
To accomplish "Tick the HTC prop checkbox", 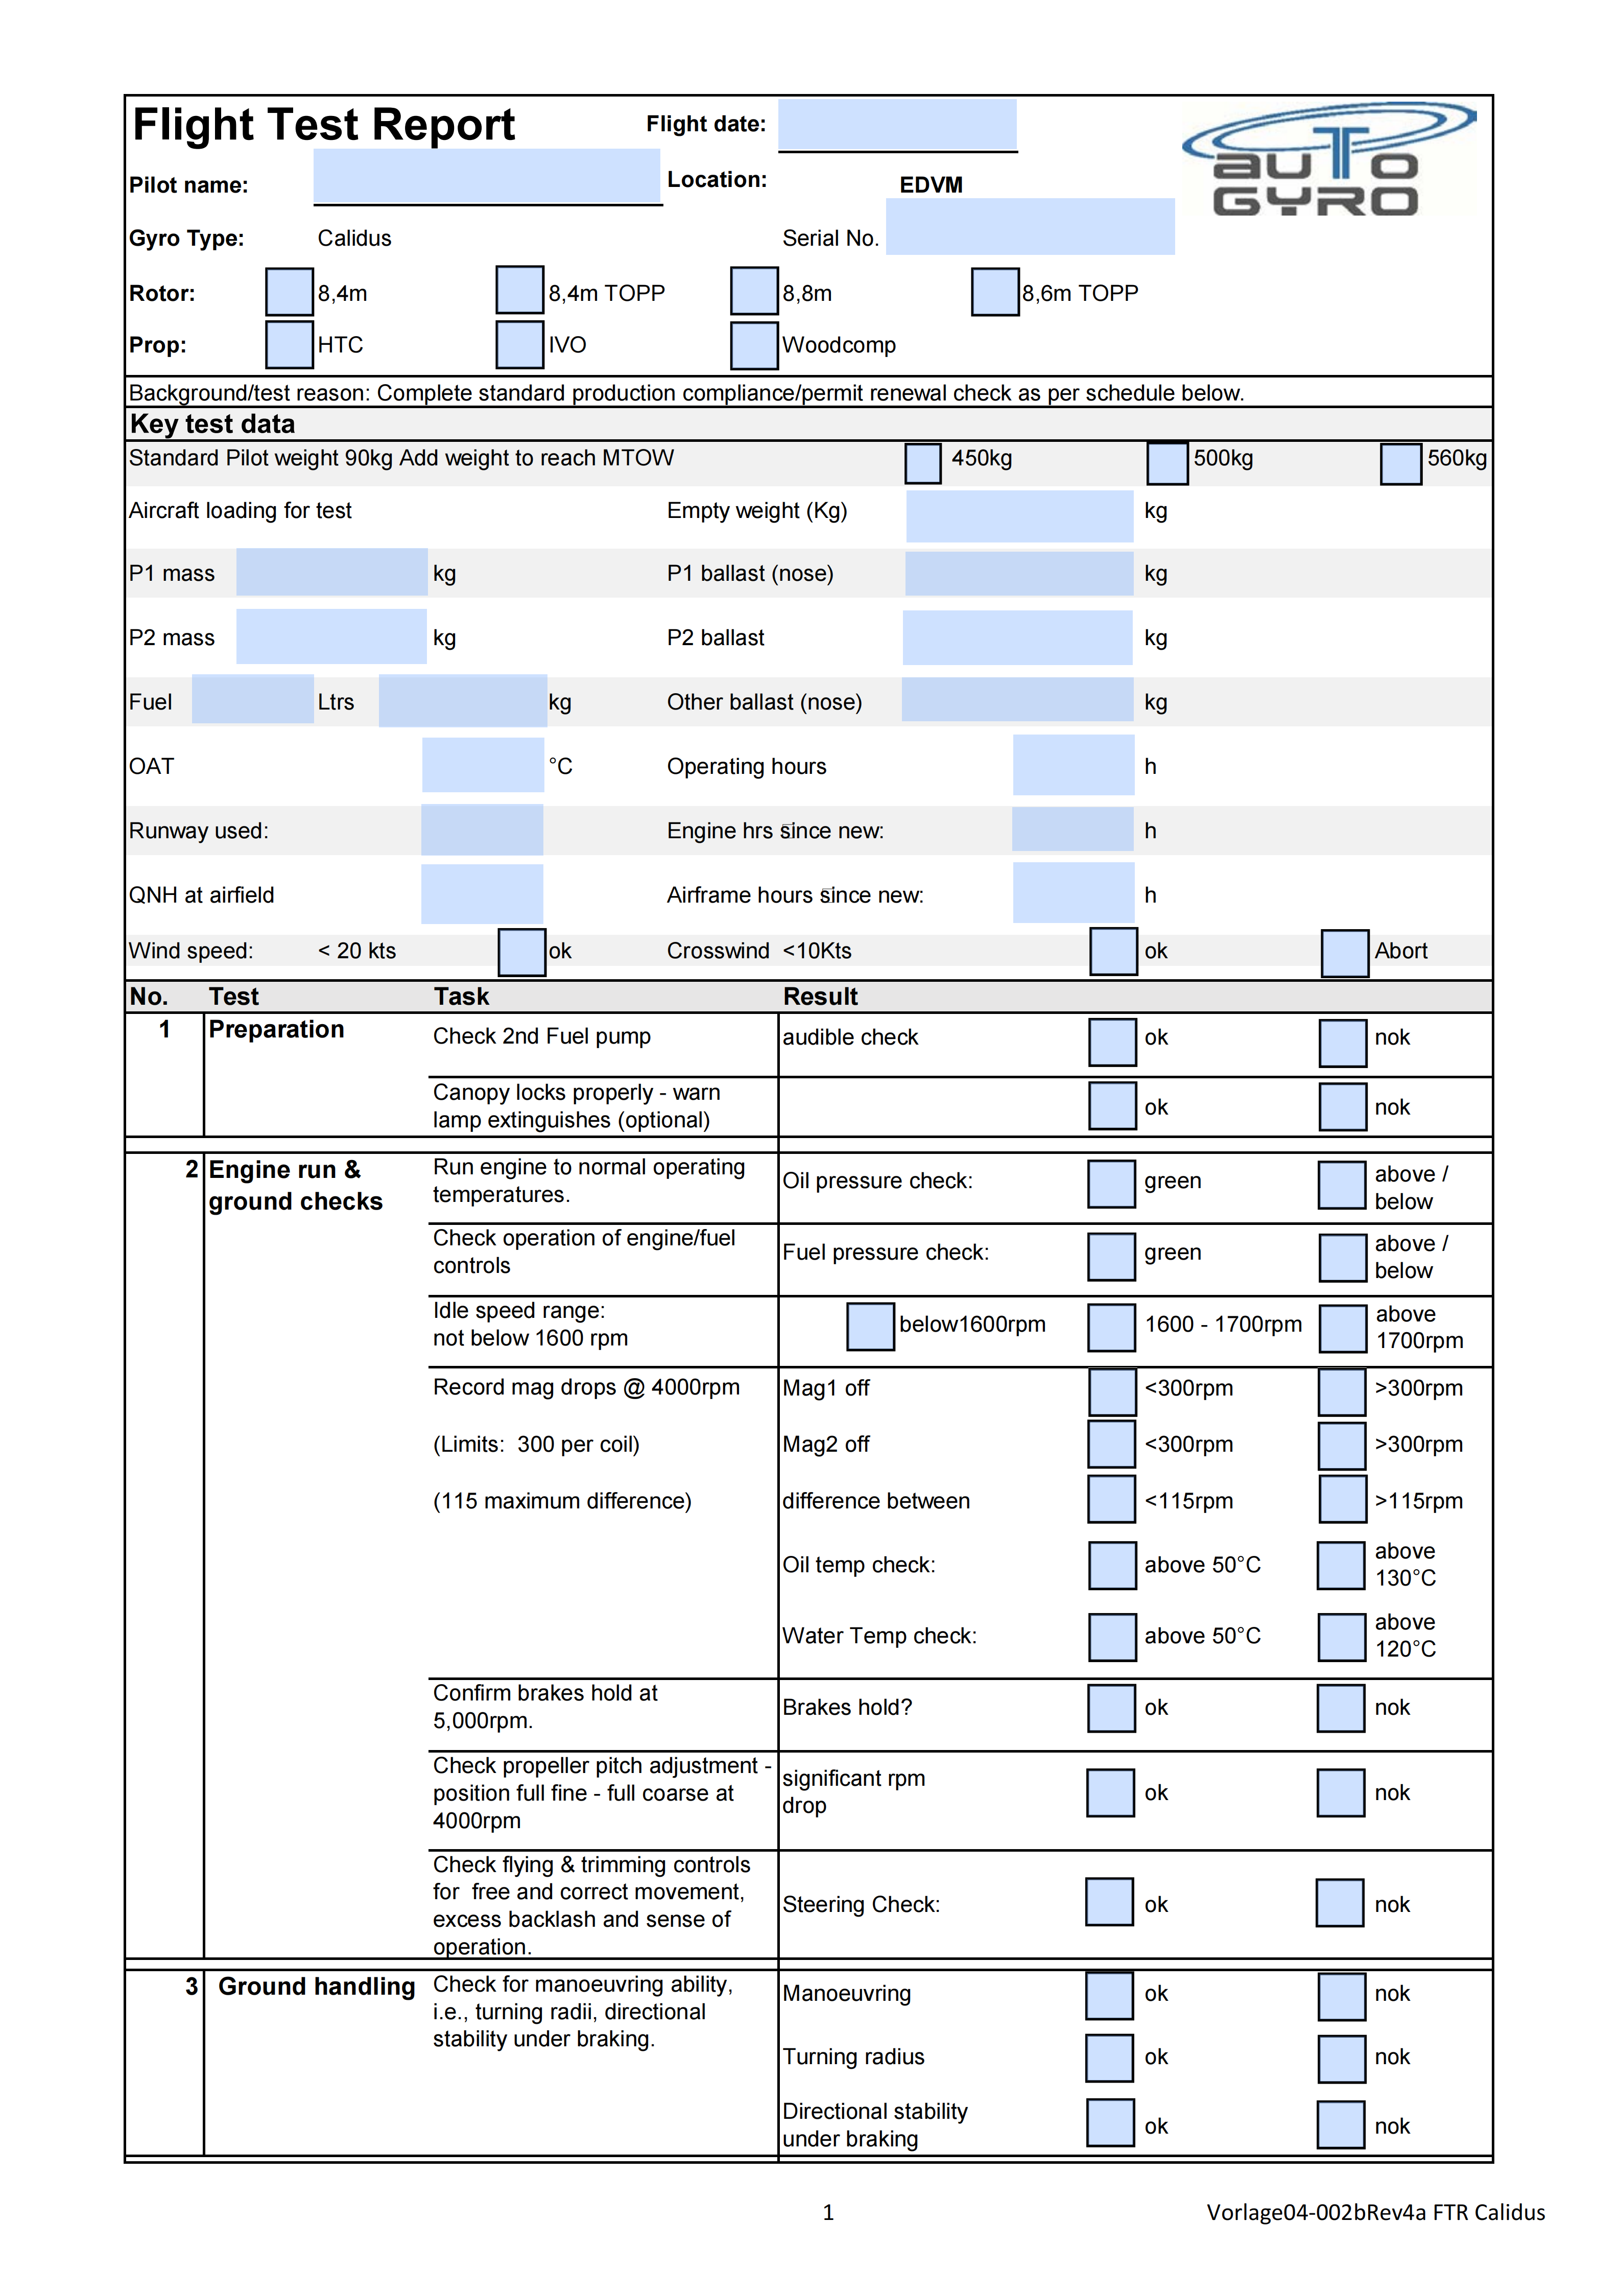I will (290, 345).
